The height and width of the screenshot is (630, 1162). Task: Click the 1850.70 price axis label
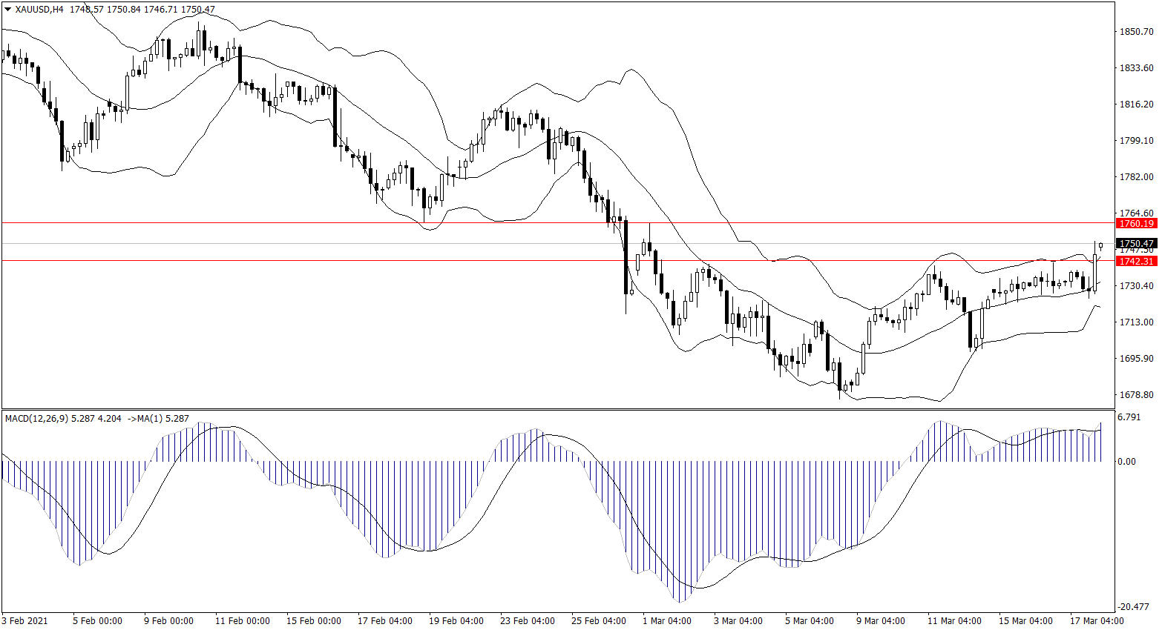click(1136, 32)
